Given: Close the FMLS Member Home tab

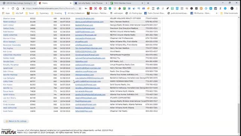Looking at the screenshot, I should [x=142, y=3].
